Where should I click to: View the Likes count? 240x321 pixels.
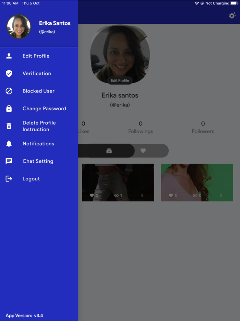84,128
